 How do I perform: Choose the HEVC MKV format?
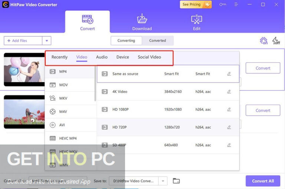click(70, 152)
